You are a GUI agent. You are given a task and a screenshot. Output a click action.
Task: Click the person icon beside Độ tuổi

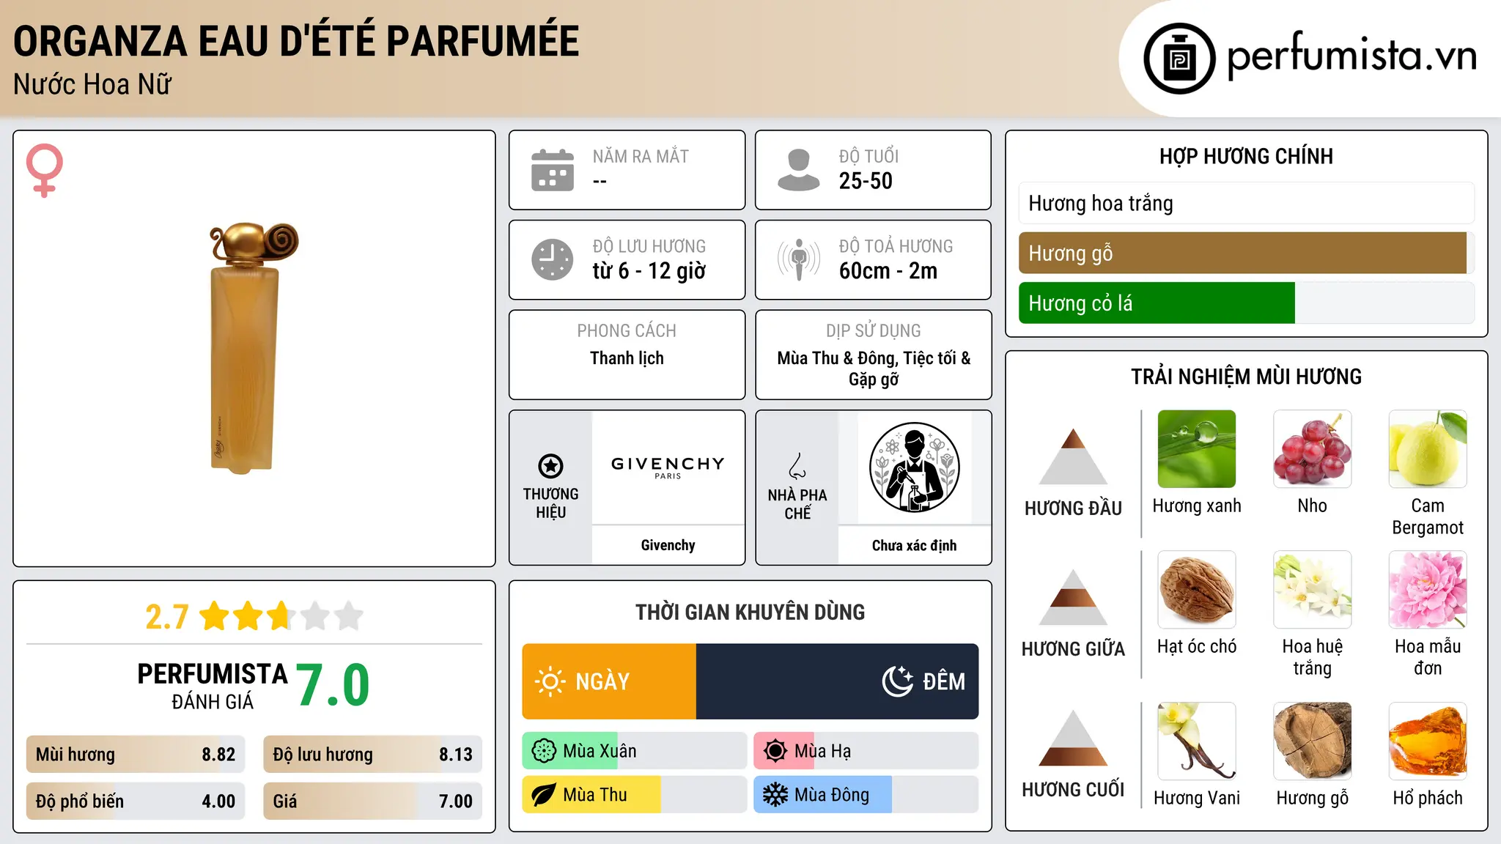coord(799,170)
